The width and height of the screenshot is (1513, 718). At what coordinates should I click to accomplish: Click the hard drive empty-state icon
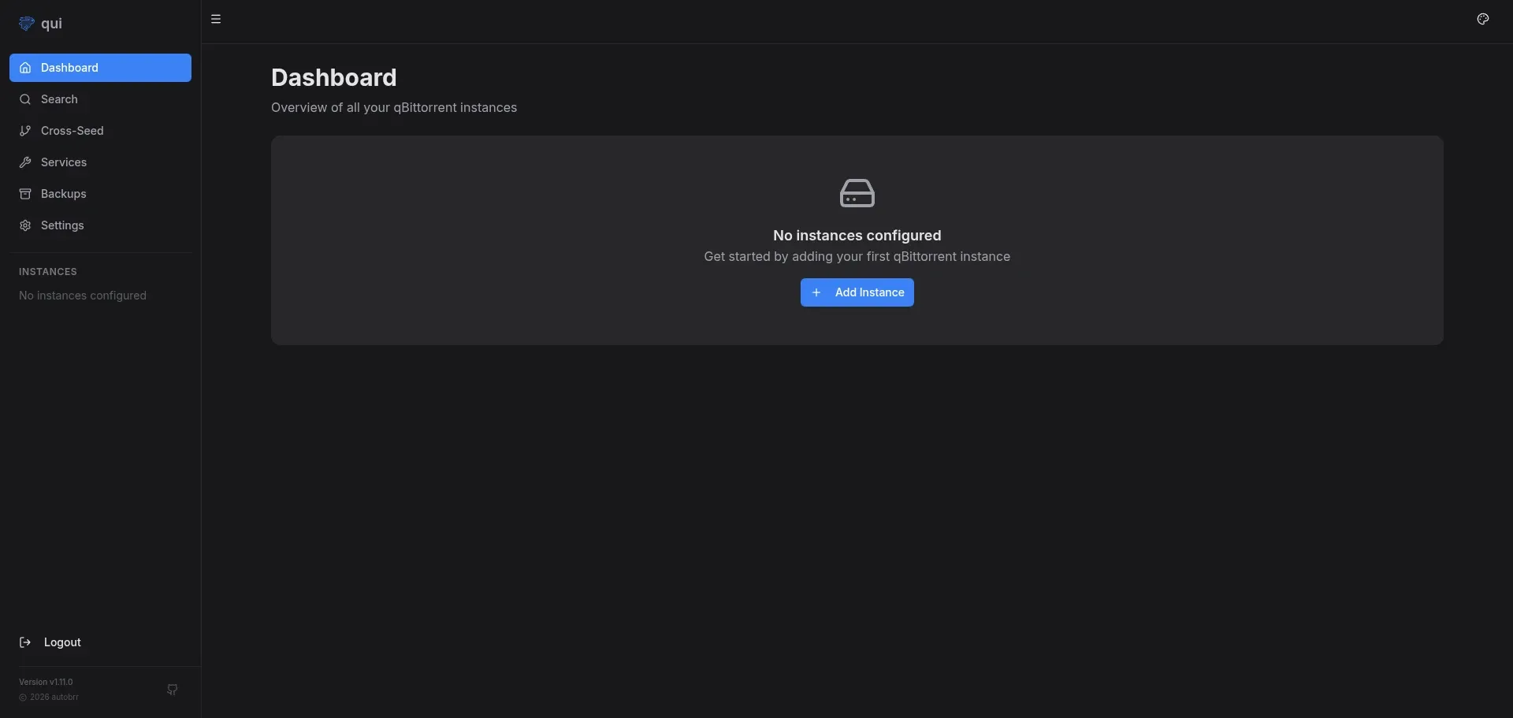click(857, 193)
